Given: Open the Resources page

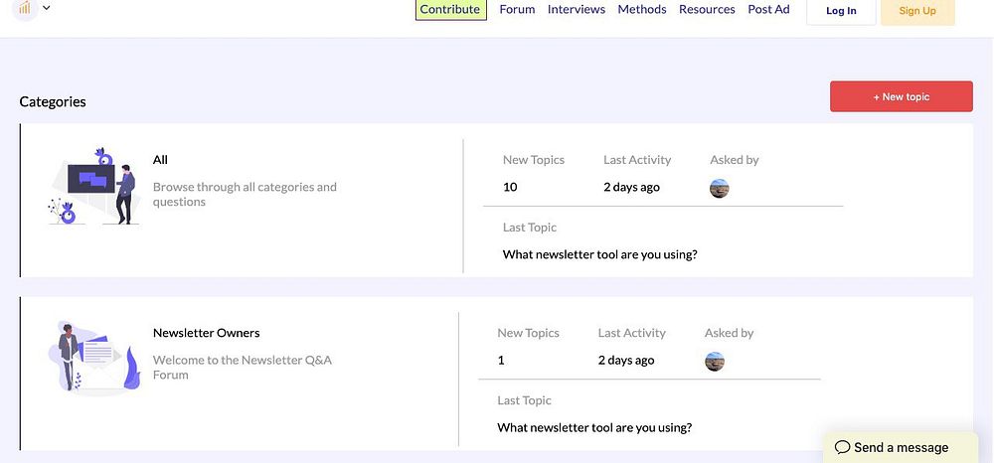Looking at the screenshot, I should (x=707, y=10).
